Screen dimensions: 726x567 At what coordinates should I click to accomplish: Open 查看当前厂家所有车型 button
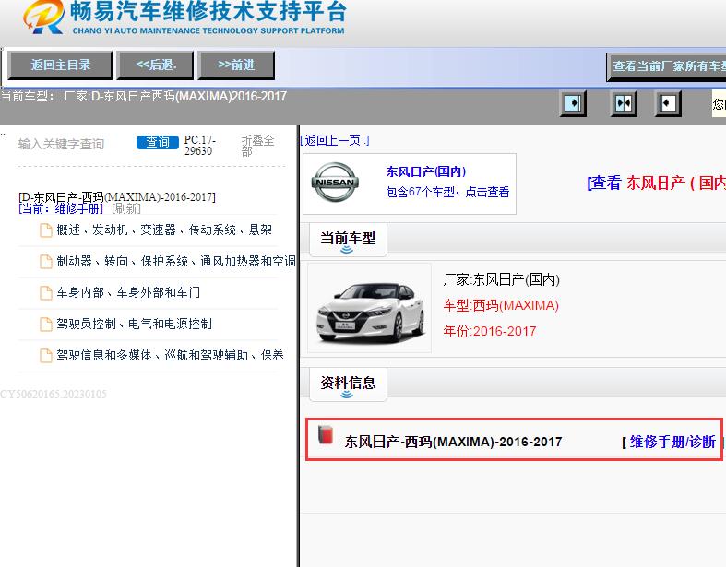pyautogui.click(x=666, y=66)
